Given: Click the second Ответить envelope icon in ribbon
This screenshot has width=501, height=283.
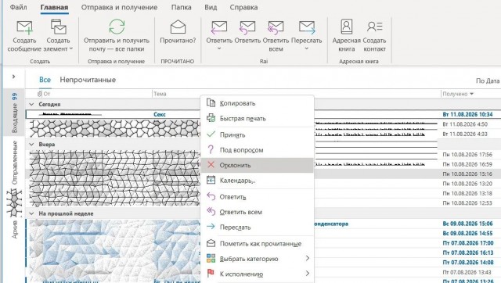Looking at the screenshot, I should coord(247,27).
